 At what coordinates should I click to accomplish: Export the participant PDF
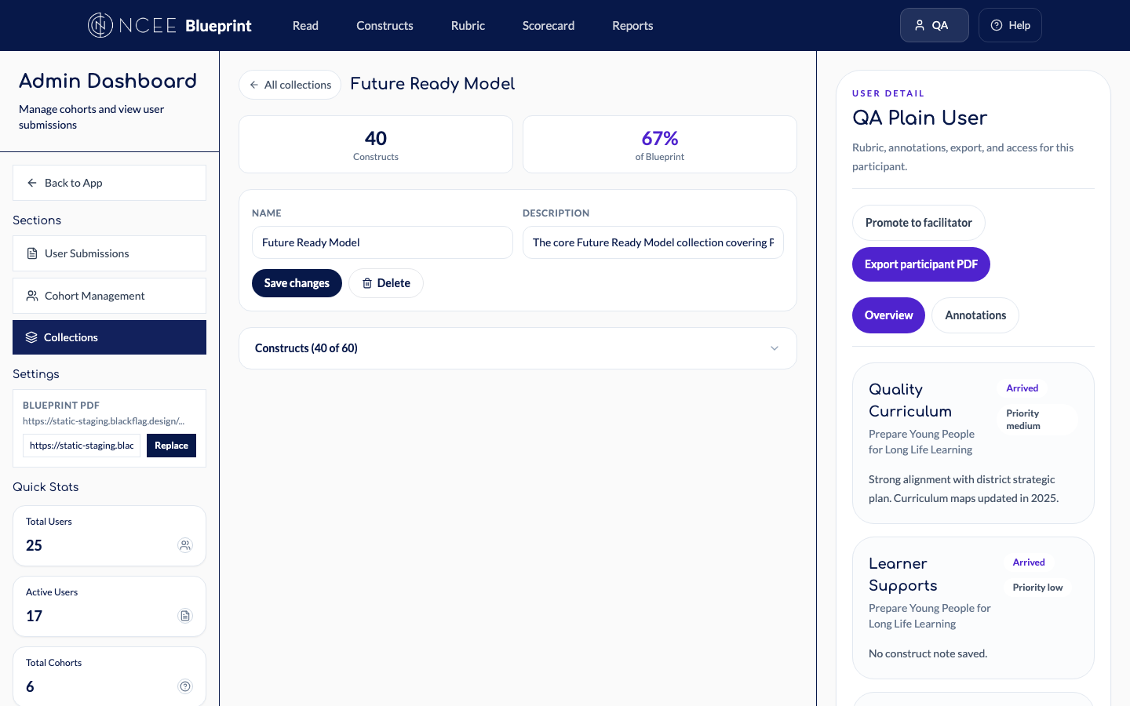[x=920, y=264]
